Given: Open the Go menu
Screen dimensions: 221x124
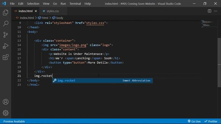Looking at the screenshot, I should (55, 4).
